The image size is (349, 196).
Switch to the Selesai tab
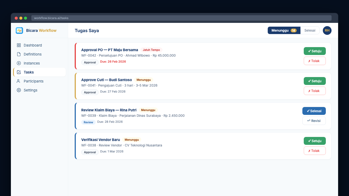coord(309,30)
